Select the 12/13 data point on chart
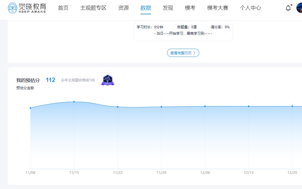Viewport: 302px width, 189px height. pyautogui.click(x=249, y=106)
